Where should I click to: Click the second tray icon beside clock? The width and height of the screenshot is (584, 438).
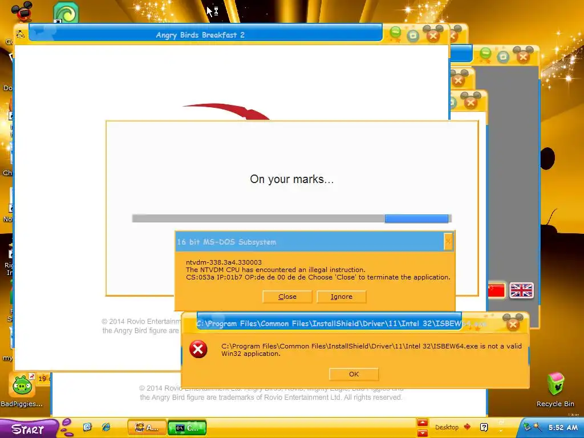click(537, 427)
